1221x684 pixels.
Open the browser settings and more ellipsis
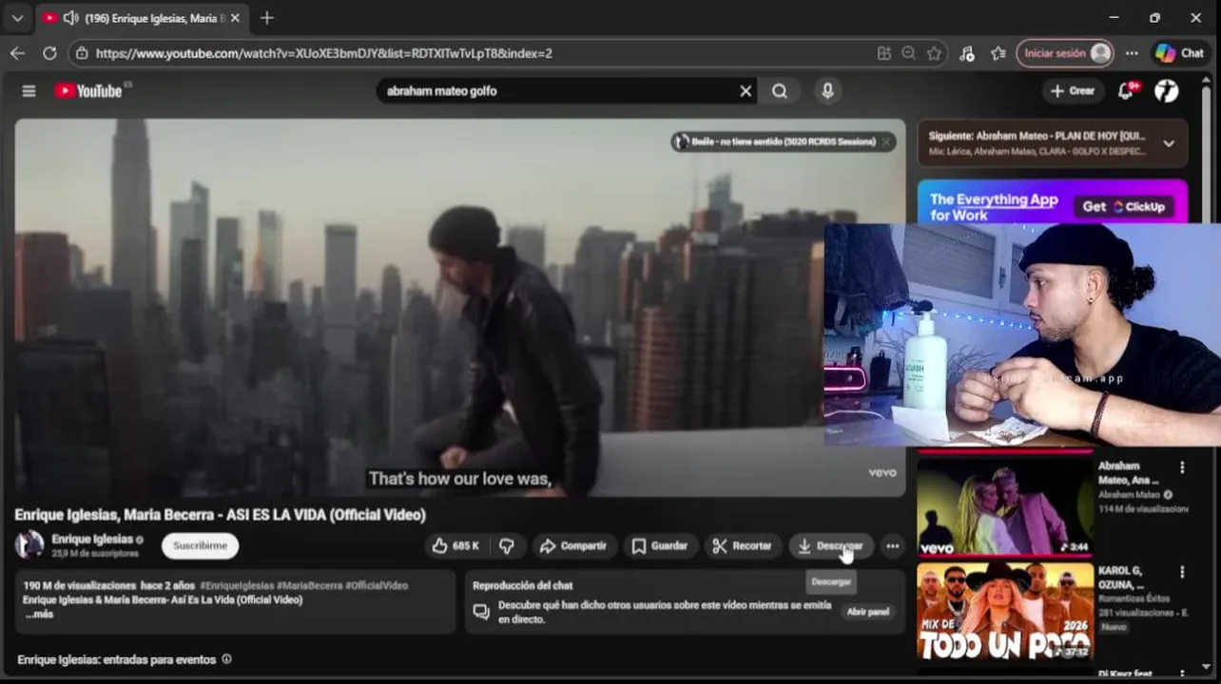click(1132, 53)
